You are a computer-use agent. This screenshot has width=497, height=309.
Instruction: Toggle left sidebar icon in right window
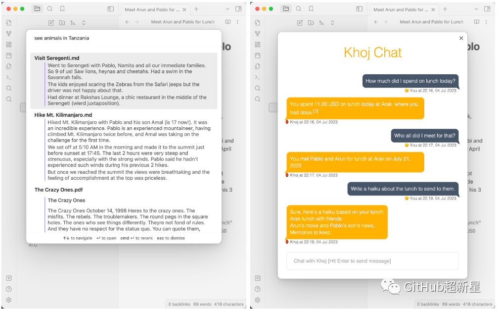pyautogui.click(x=360, y=9)
